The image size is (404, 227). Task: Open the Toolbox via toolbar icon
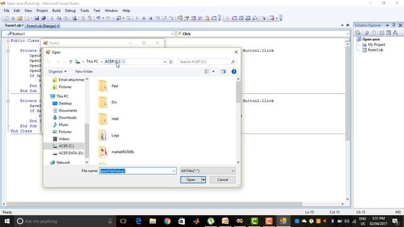pyautogui.click(x=200, y=18)
